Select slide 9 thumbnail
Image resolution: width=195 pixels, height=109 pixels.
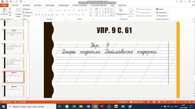coord(14,91)
